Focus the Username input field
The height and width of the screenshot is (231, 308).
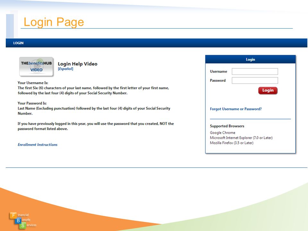click(x=255, y=72)
